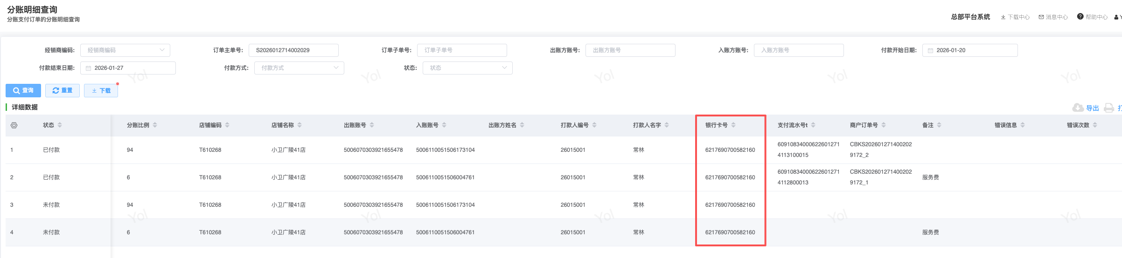Sort by 状态 column
Screen dimensions: 1122x258
[x=60, y=125]
